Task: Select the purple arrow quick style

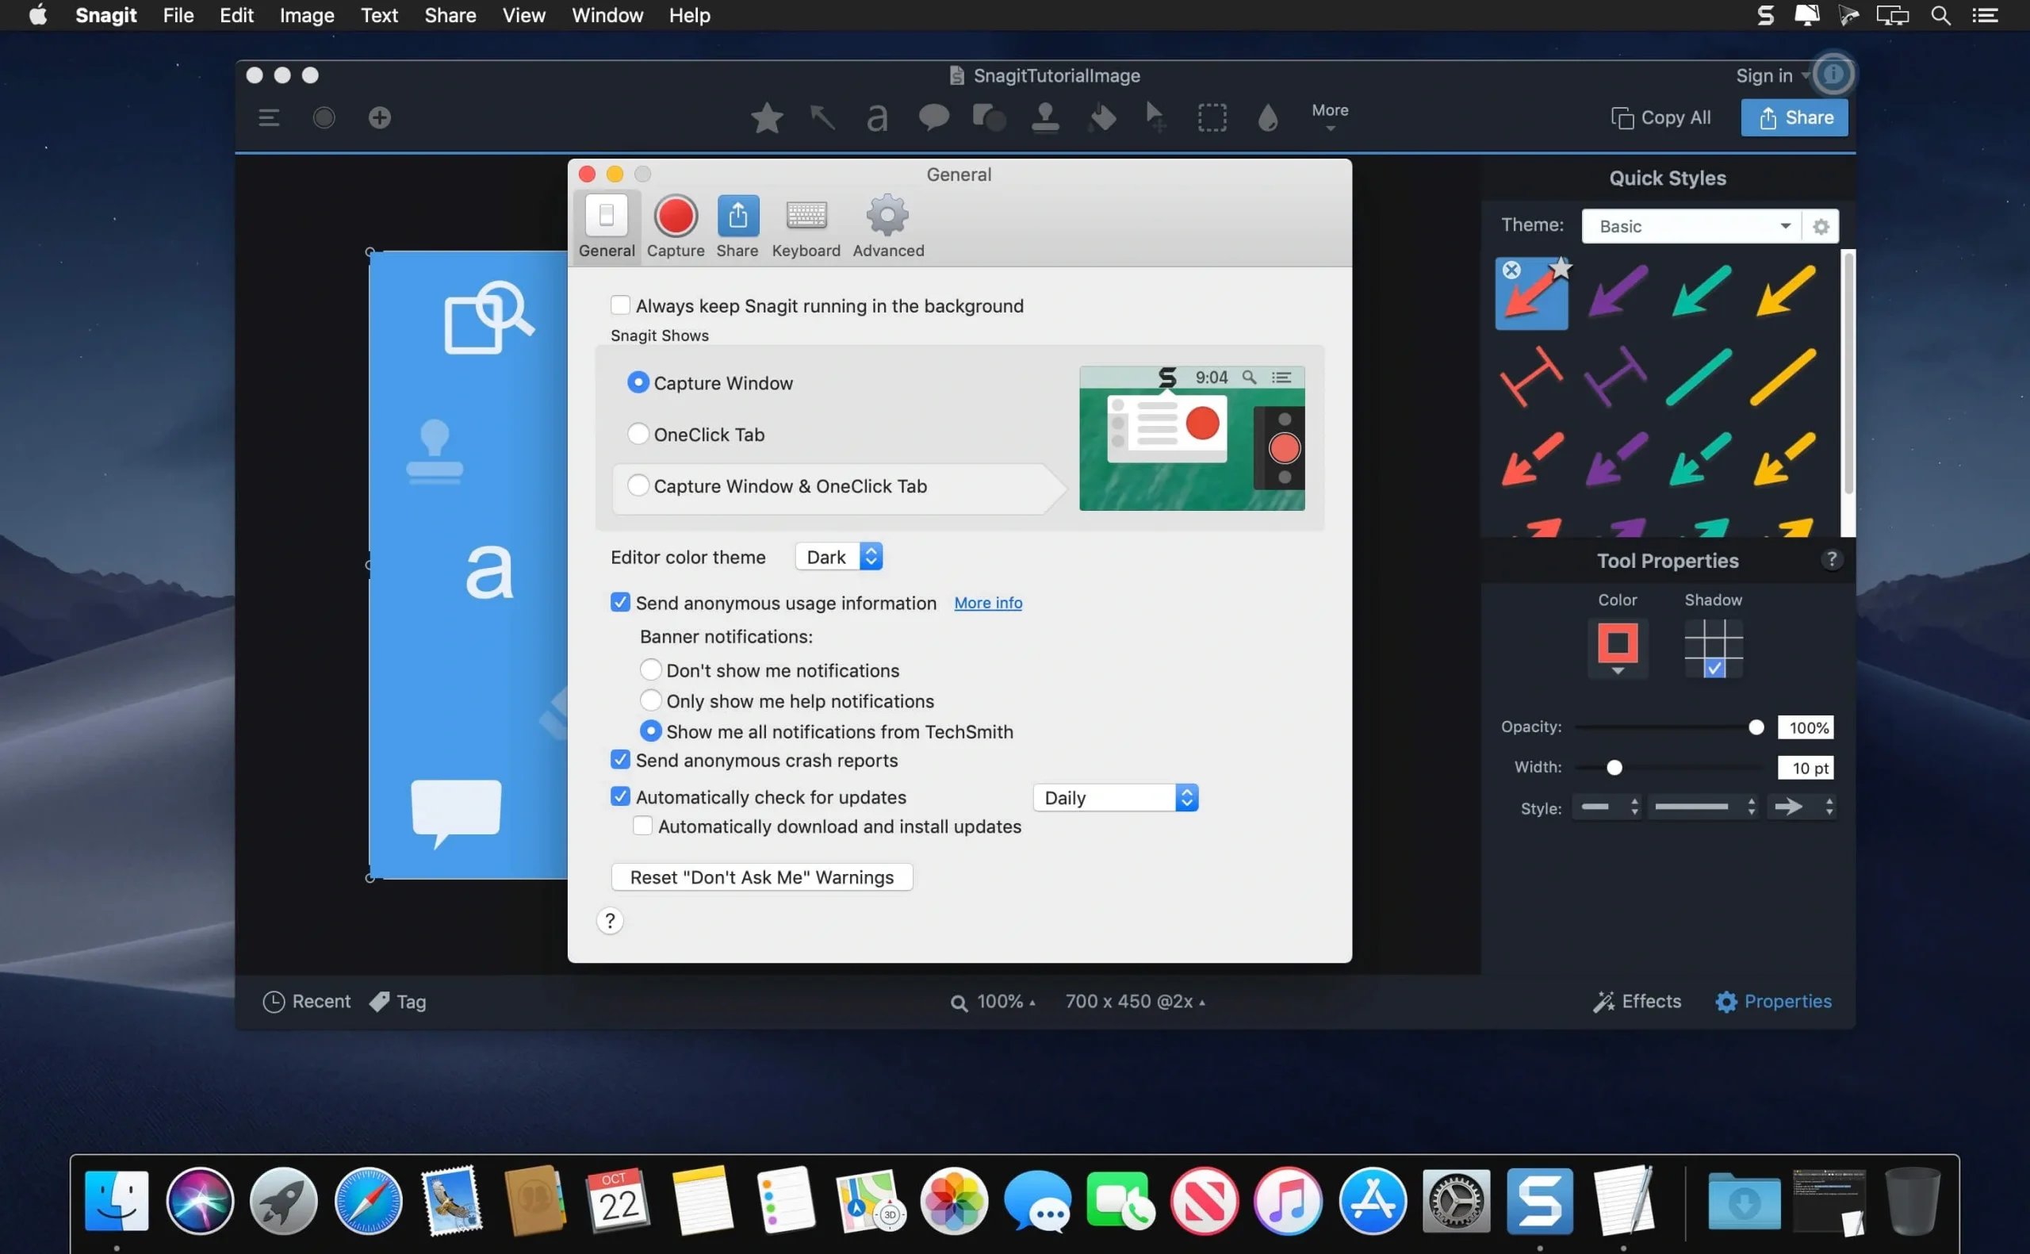Action: 1617,291
